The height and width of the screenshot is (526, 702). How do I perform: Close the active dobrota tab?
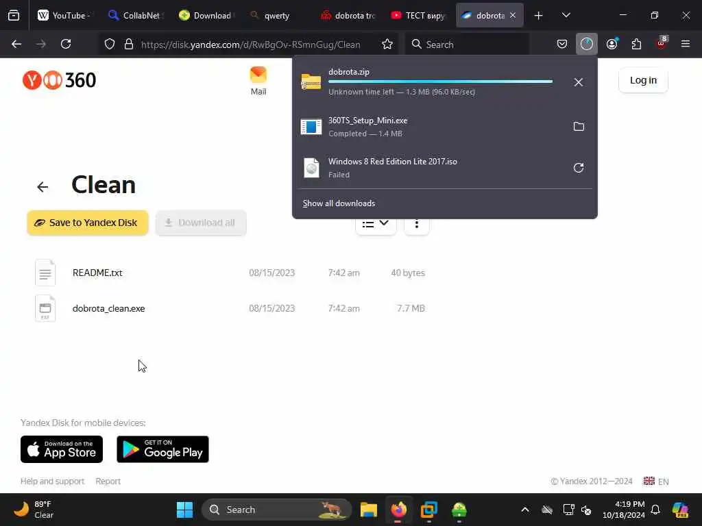pyautogui.click(x=513, y=15)
